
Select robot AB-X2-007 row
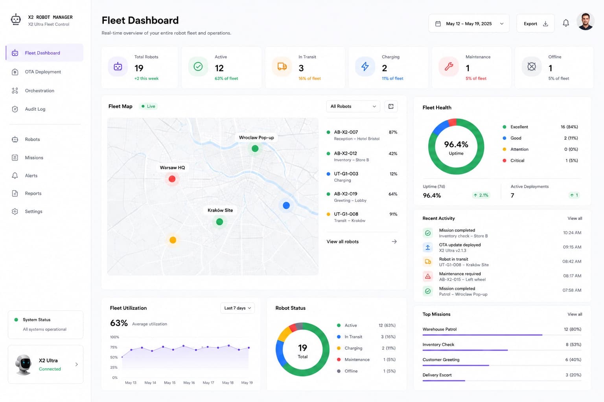(362, 135)
